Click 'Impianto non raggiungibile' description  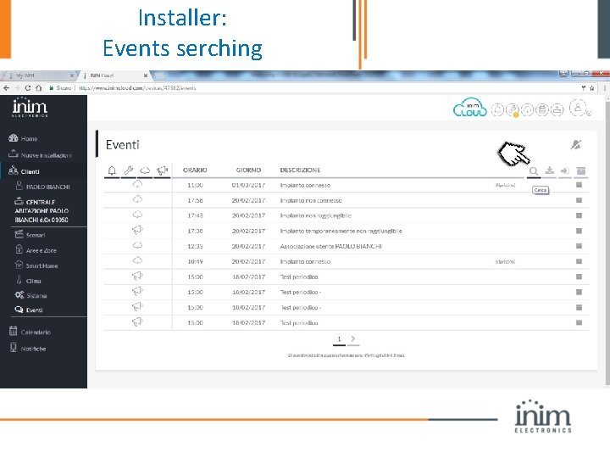tap(315, 215)
